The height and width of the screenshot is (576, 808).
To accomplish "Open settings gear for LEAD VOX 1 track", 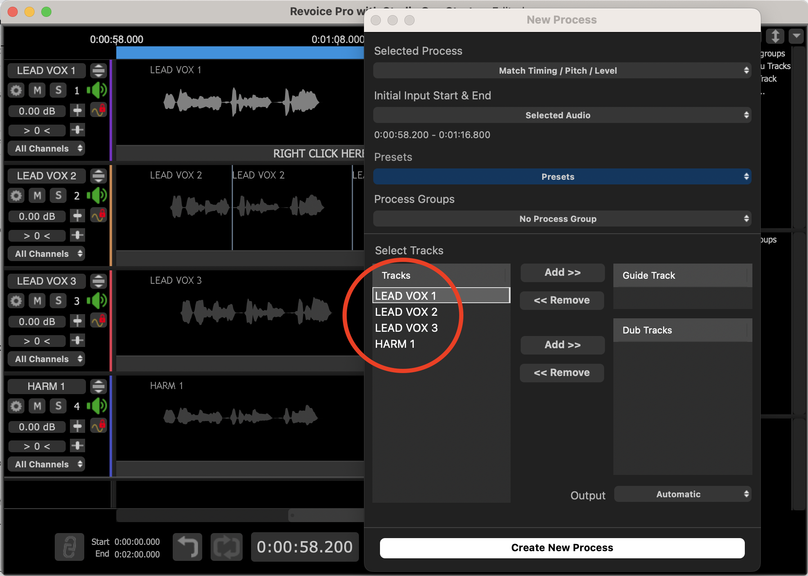I will (16, 90).
